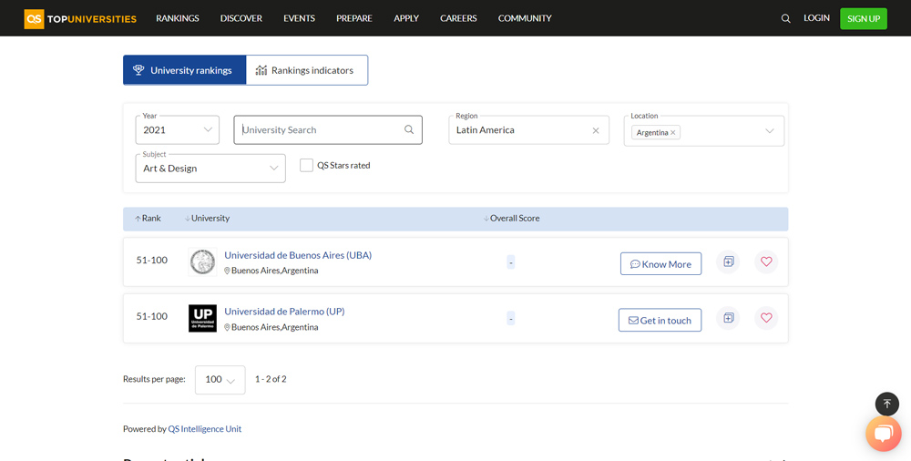The height and width of the screenshot is (461, 911).
Task: Click Get in touch for Universidad de Palermo
Action: [x=660, y=321]
